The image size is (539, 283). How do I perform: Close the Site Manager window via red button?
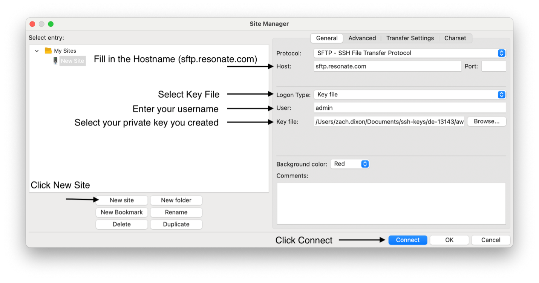(32, 24)
